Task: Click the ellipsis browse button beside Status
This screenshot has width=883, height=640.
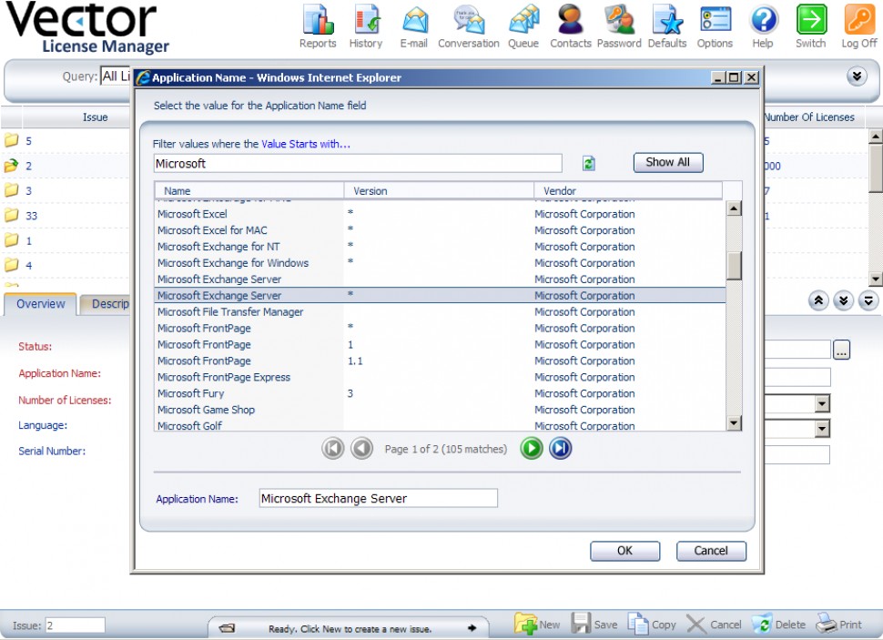Action: coord(841,350)
